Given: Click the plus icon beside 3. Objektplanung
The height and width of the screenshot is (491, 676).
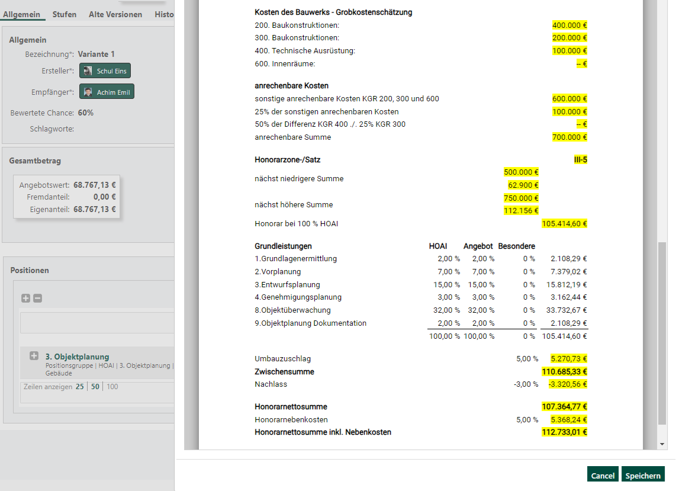Looking at the screenshot, I should (34, 356).
